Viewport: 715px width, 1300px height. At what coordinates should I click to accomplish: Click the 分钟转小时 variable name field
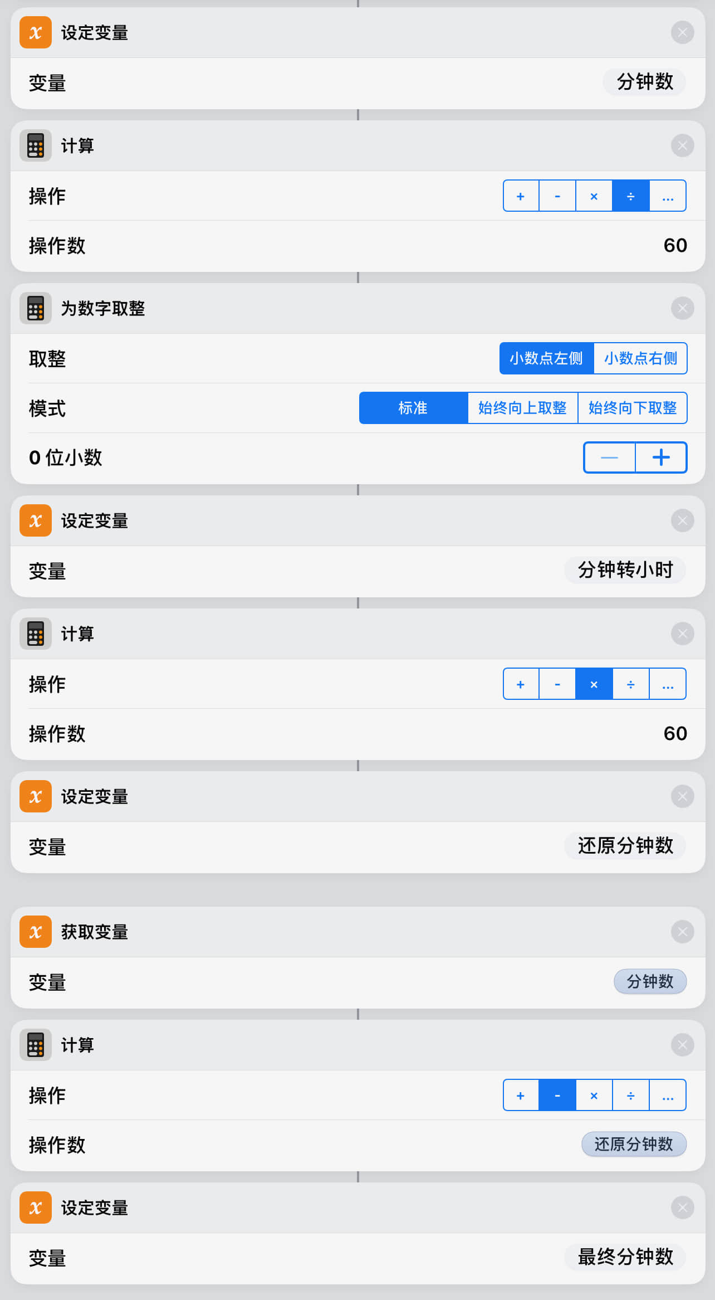point(625,570)
